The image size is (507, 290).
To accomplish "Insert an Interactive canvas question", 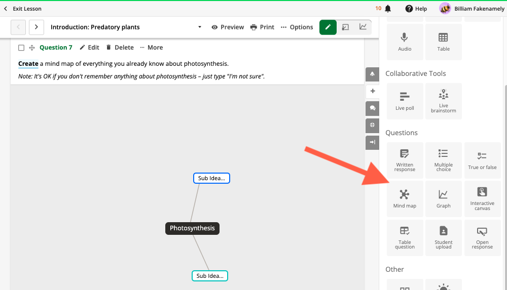I will tap(482, 199).
